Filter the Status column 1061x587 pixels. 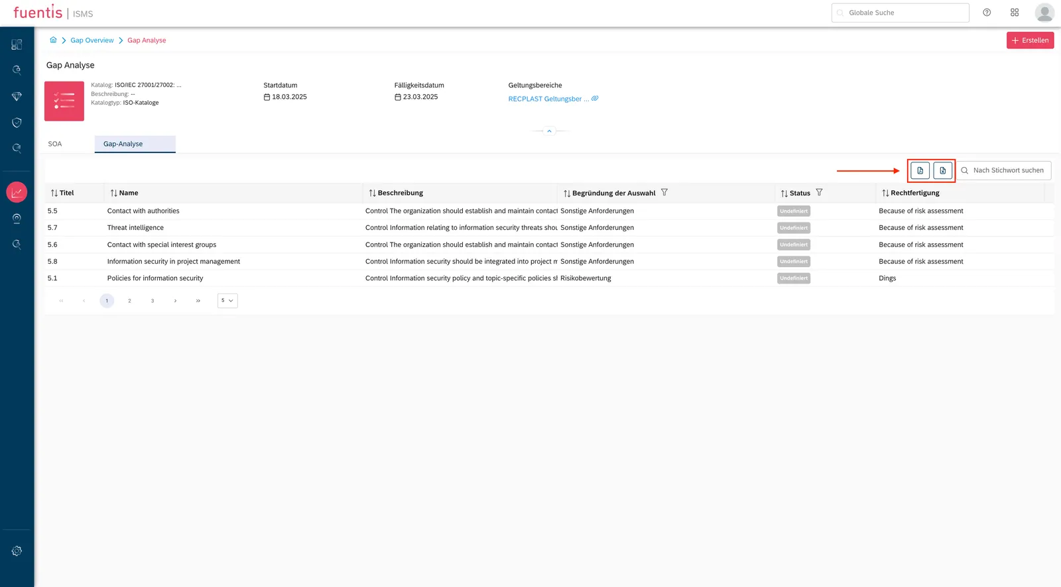point(819,192)
